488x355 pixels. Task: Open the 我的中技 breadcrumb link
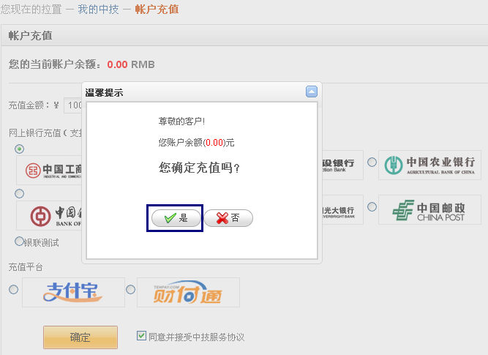tap(98, 10)
